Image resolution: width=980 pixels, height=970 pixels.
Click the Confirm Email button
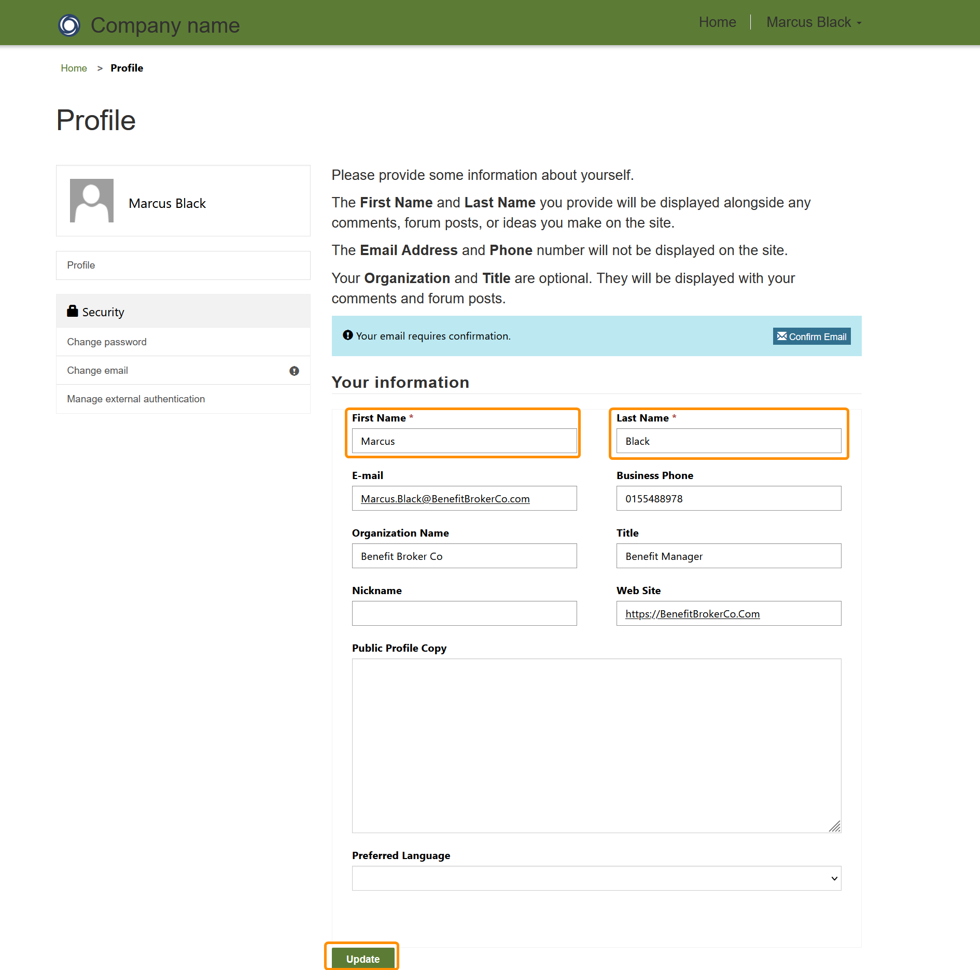click(x=811, y=336)
